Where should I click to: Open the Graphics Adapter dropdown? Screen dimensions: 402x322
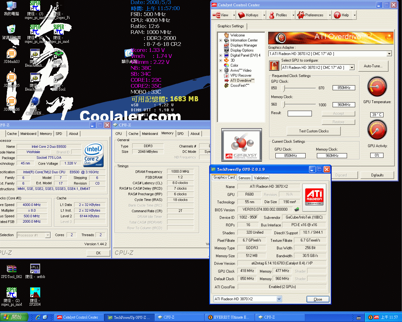[389, 54]
